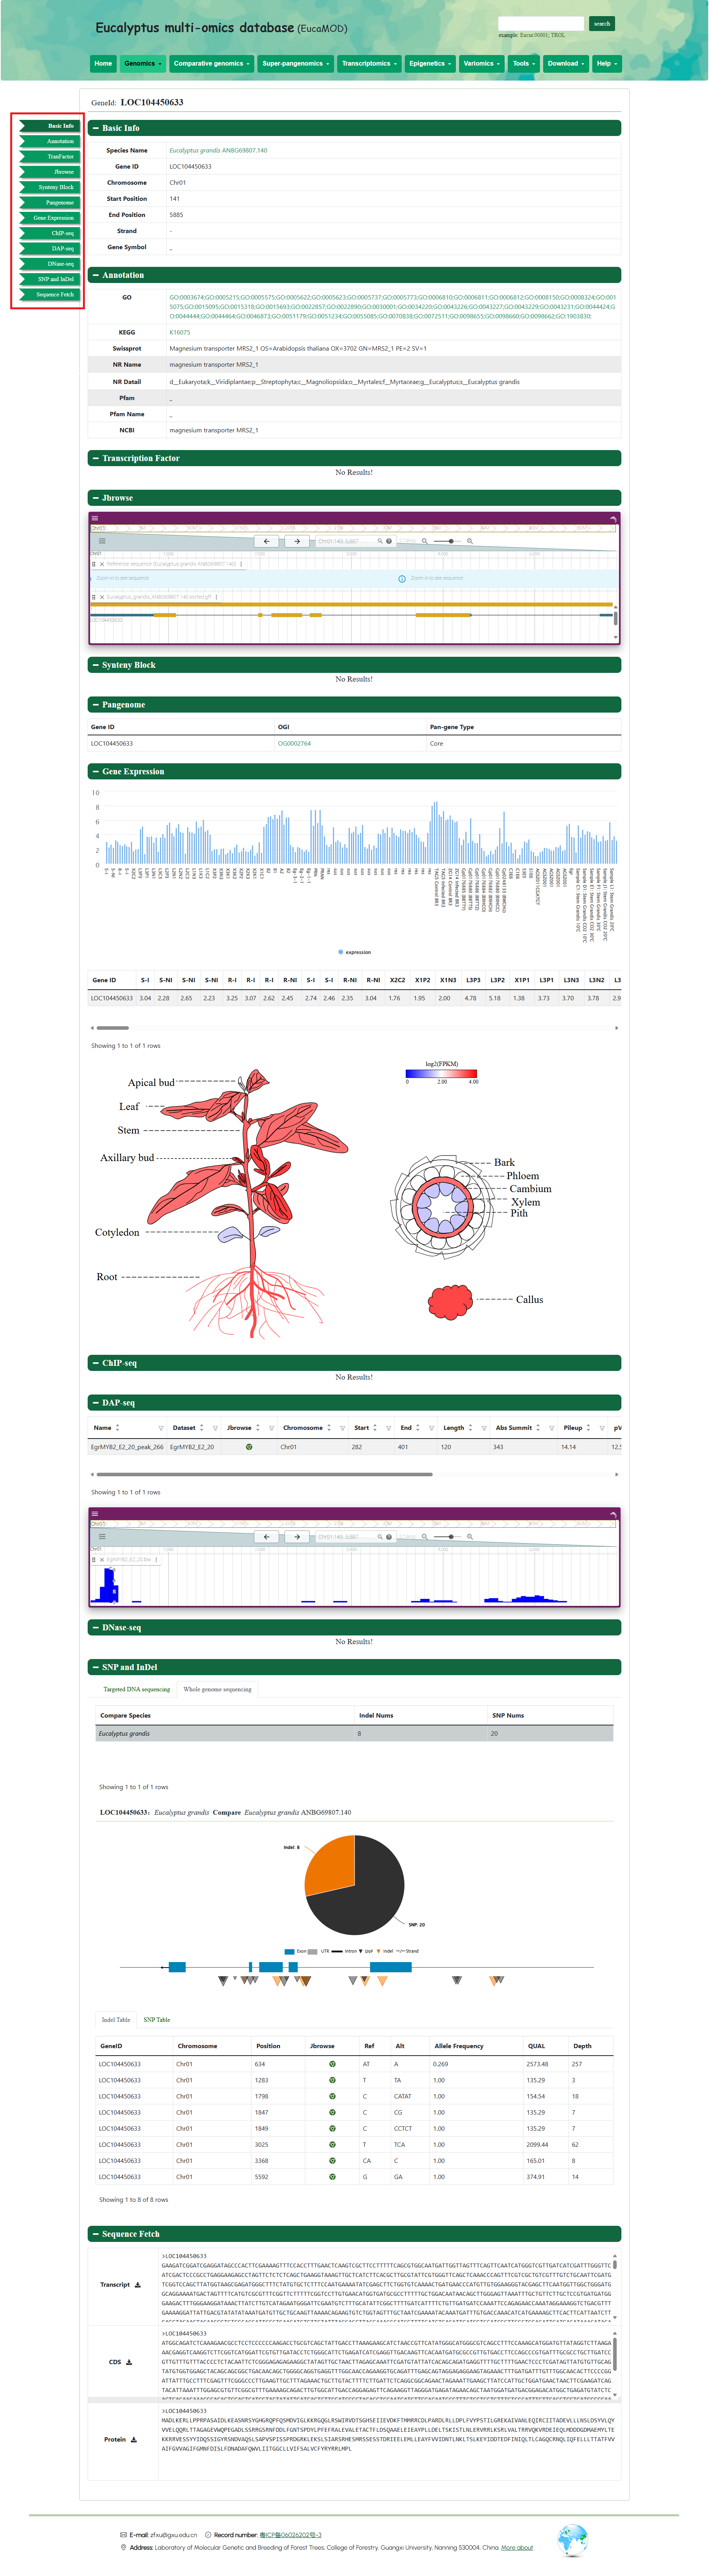Close the sorted.gff annotation track

(x=102, y=597)
